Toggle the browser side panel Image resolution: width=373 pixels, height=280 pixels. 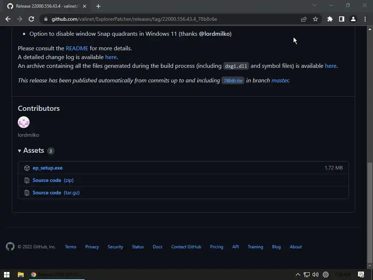341,19
